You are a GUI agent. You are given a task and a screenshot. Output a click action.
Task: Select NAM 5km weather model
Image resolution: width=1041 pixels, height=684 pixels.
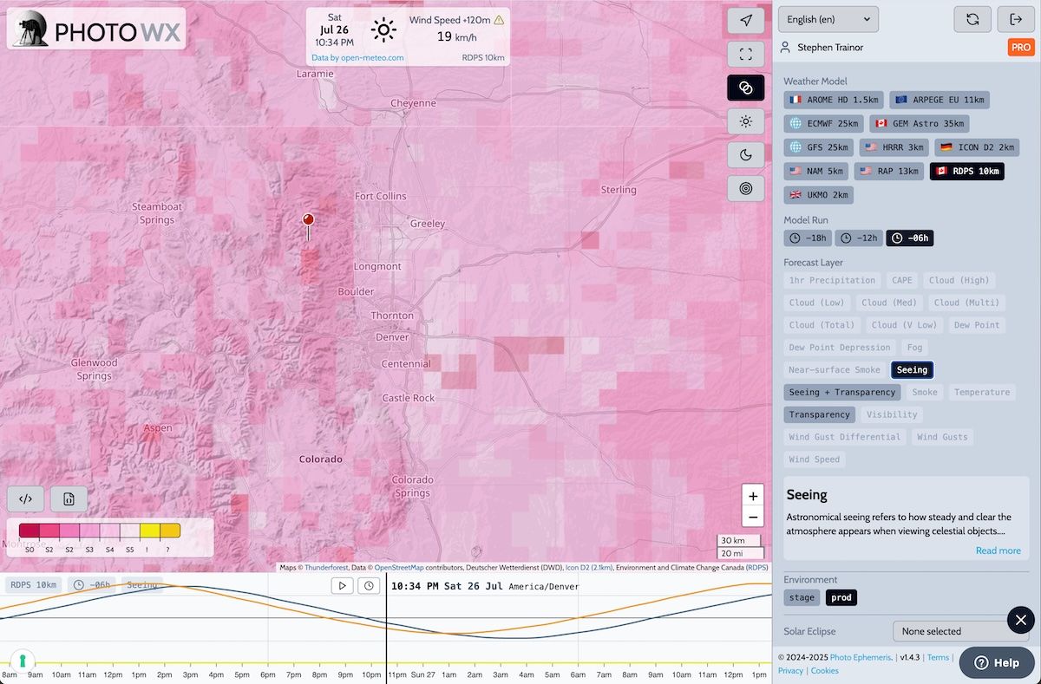coord(815,171)
